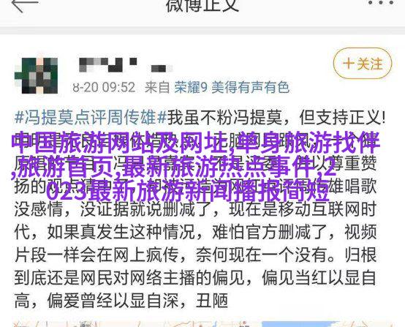The height and width of the screenshot is (327, 405).
Task: Tap the 来自 label beside the timestamp
Action: [x=156, y=87]
